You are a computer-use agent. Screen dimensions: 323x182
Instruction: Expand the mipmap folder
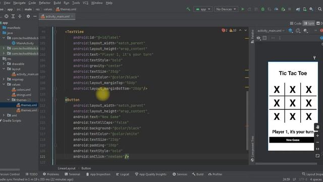pyautogui.click(x=4, y=79)
